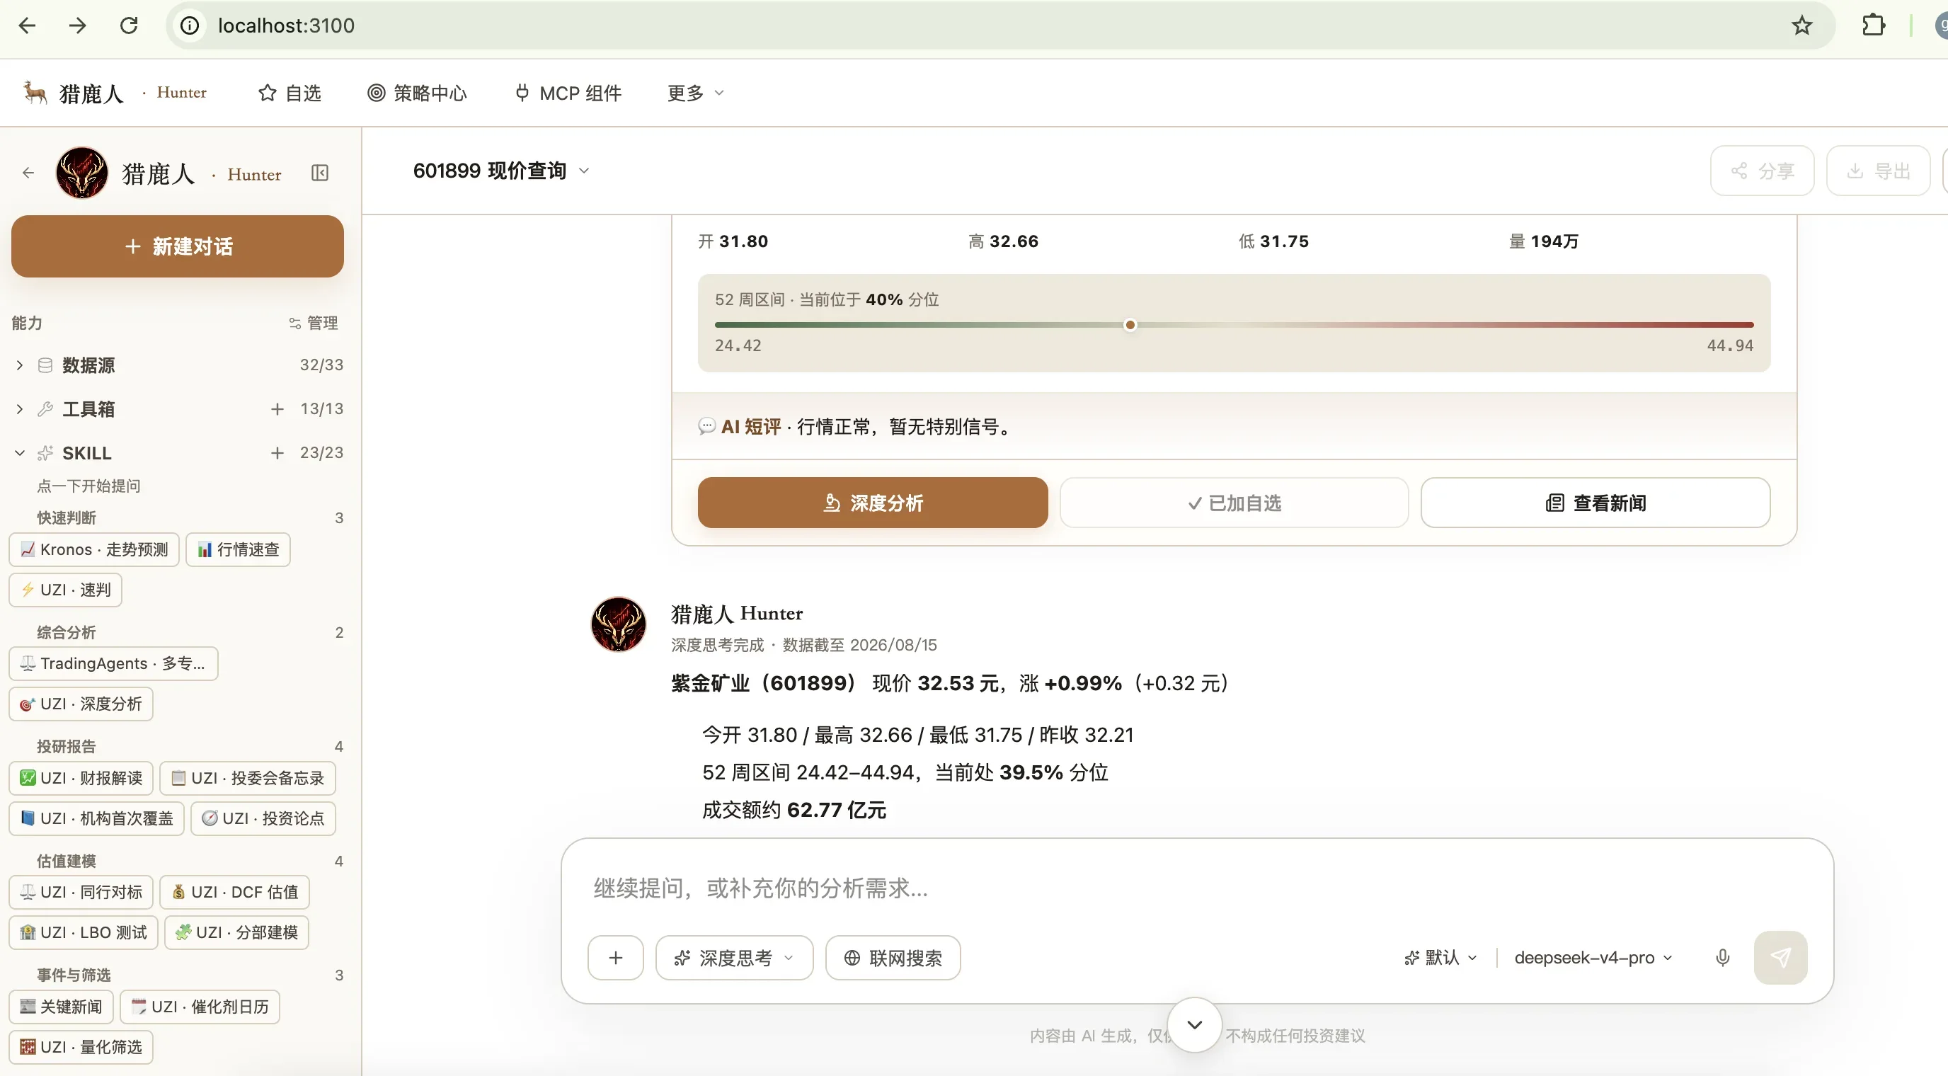Click the 猎鹿人 deer logo in top nav
Image resolution: width=1948 pixels, height=1076 pixels.
click(x=34, y=92)
